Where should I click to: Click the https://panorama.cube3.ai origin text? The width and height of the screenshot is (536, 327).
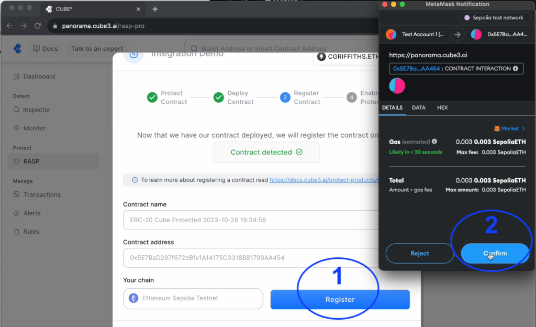[x=428, y=55]
